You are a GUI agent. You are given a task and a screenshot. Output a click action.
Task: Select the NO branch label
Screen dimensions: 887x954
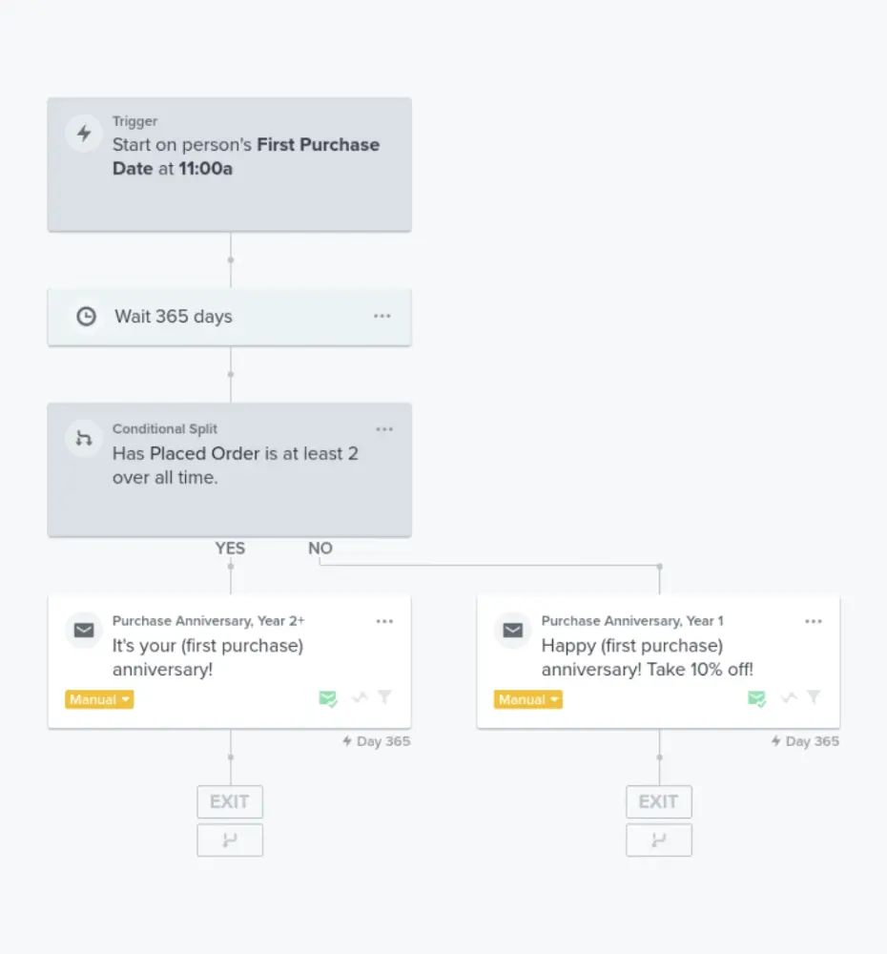320,548
